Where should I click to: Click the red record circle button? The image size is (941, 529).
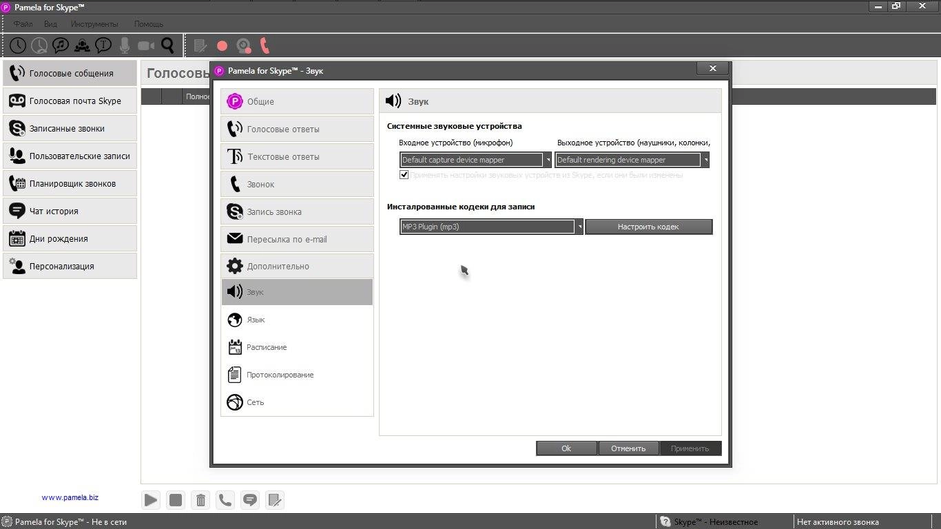click(222, 46)
